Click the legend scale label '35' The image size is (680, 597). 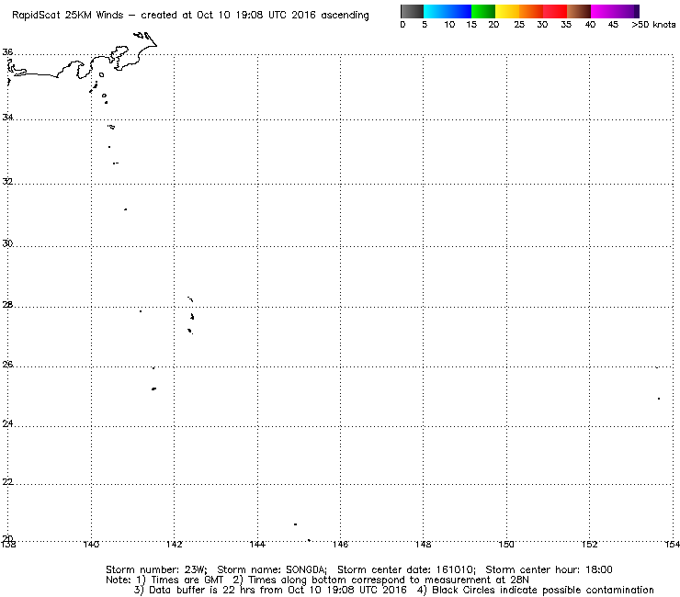pos(566,25)
